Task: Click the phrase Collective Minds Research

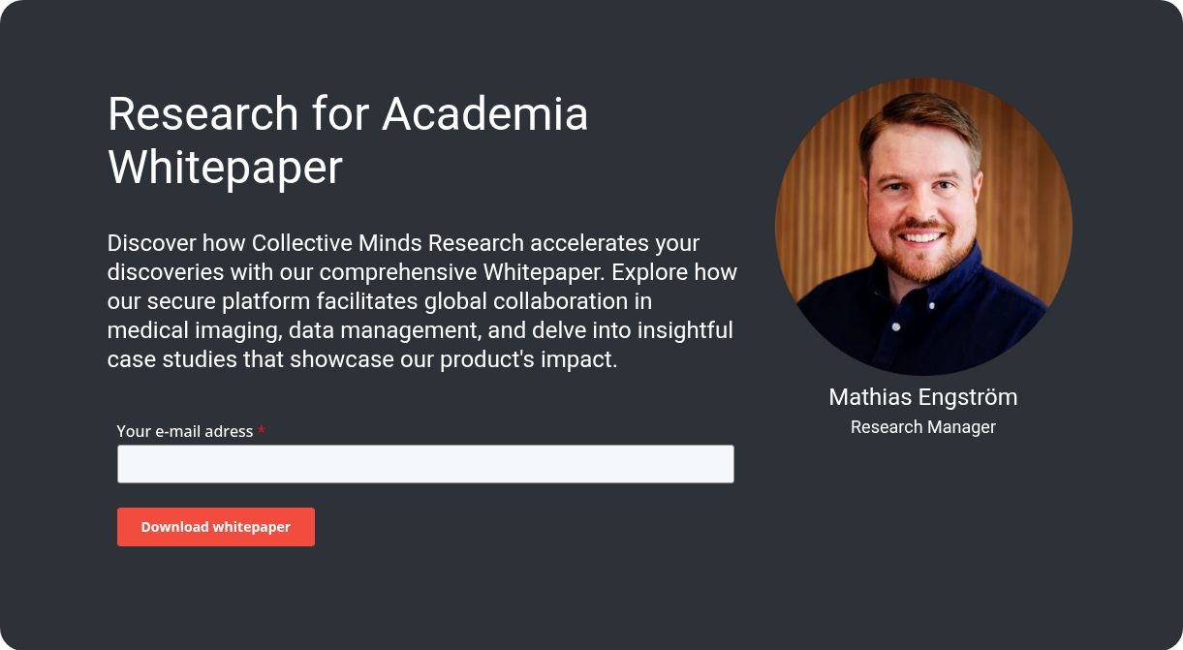Action: point(389,242)
